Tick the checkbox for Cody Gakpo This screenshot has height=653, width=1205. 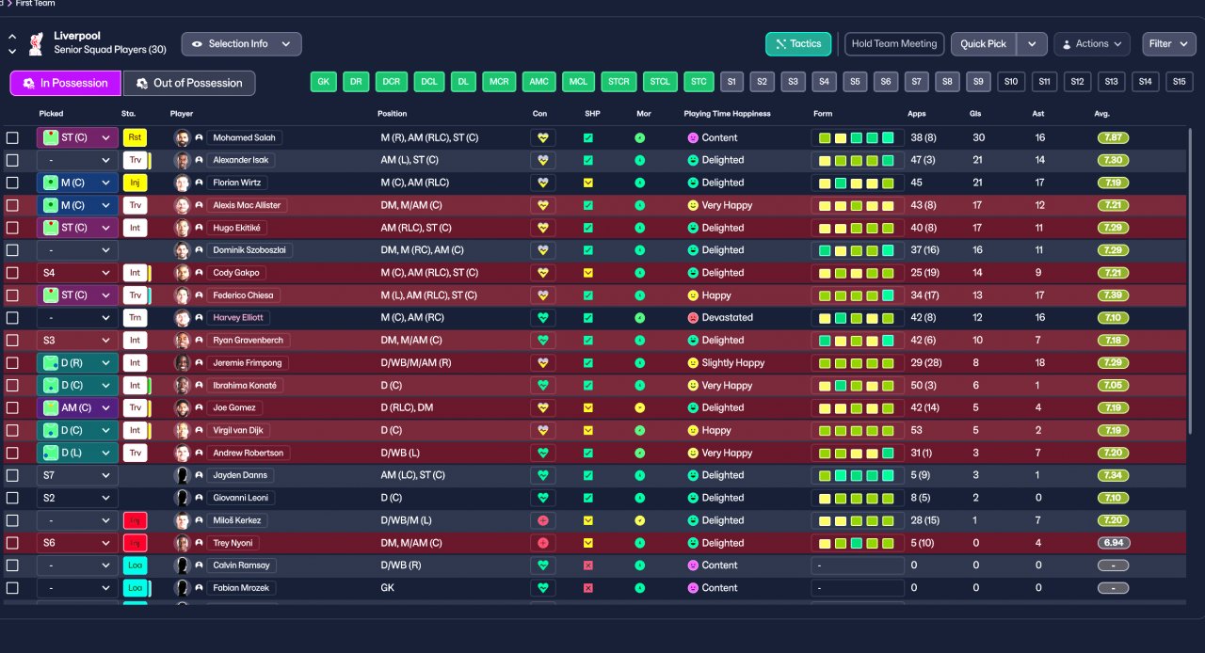click(x=12, y=273)
